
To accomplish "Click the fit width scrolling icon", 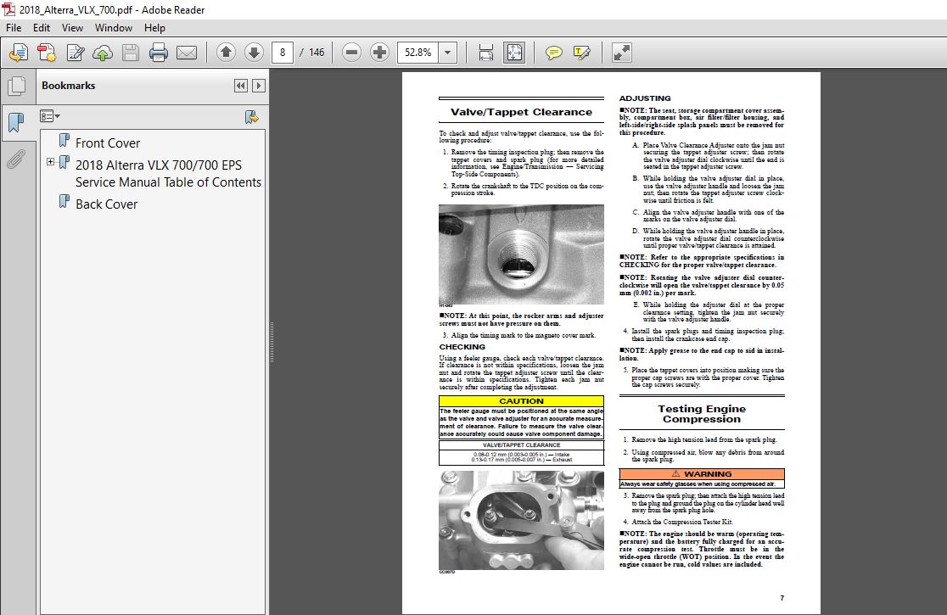I will point(486,53).
